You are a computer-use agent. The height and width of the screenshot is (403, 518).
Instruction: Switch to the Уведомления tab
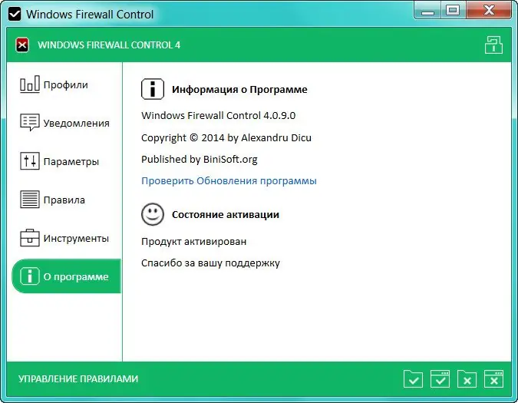(65, 123)
